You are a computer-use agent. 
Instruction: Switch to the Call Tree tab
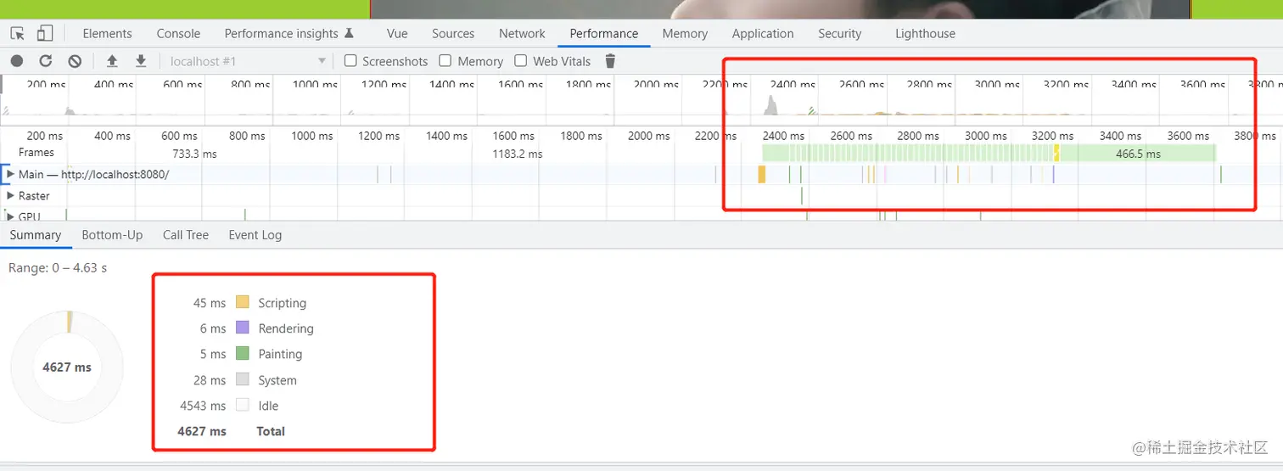186,235
